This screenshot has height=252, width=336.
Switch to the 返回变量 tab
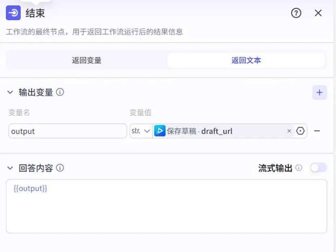87,61
